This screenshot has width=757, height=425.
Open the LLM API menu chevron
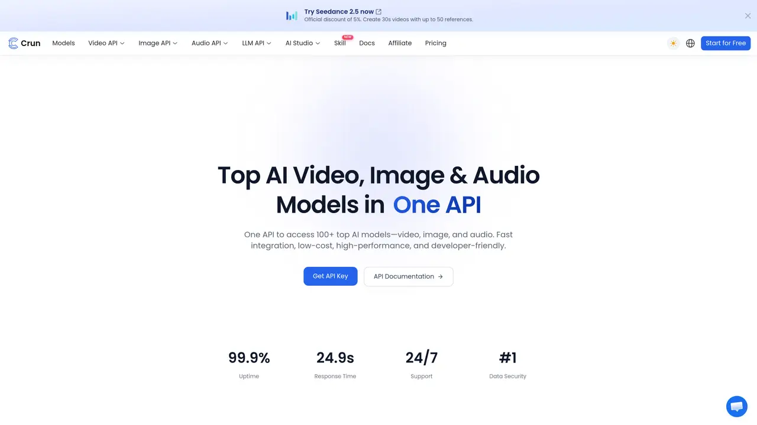[x=269, y=43]
